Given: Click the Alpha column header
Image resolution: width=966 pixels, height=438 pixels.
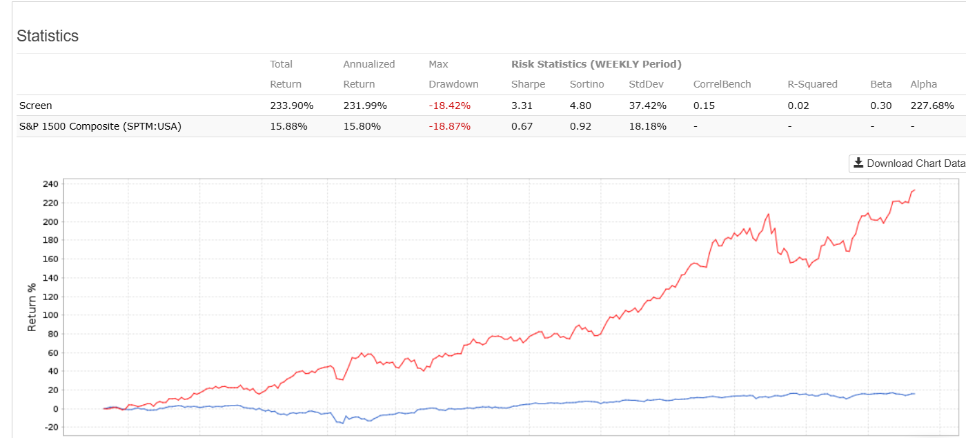Looking at the screenshot, I should coord(923,84).
